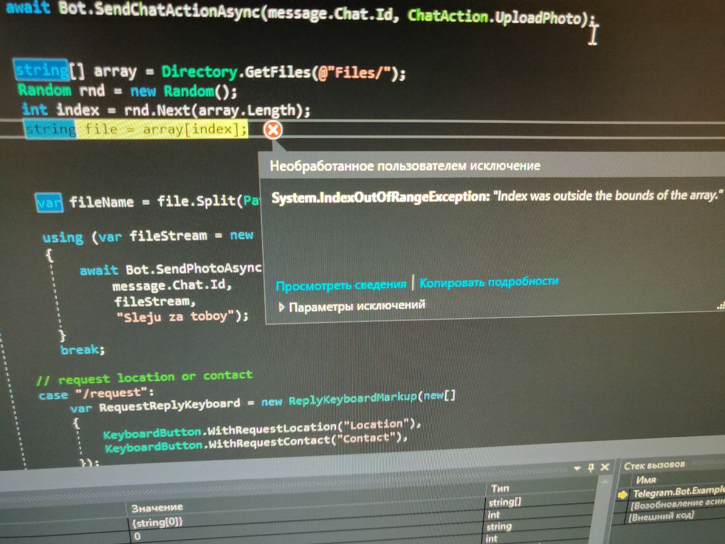The image size is (725, 544).
Task: Click the Стек вызовов panel title
Action: tap(654, 465)
